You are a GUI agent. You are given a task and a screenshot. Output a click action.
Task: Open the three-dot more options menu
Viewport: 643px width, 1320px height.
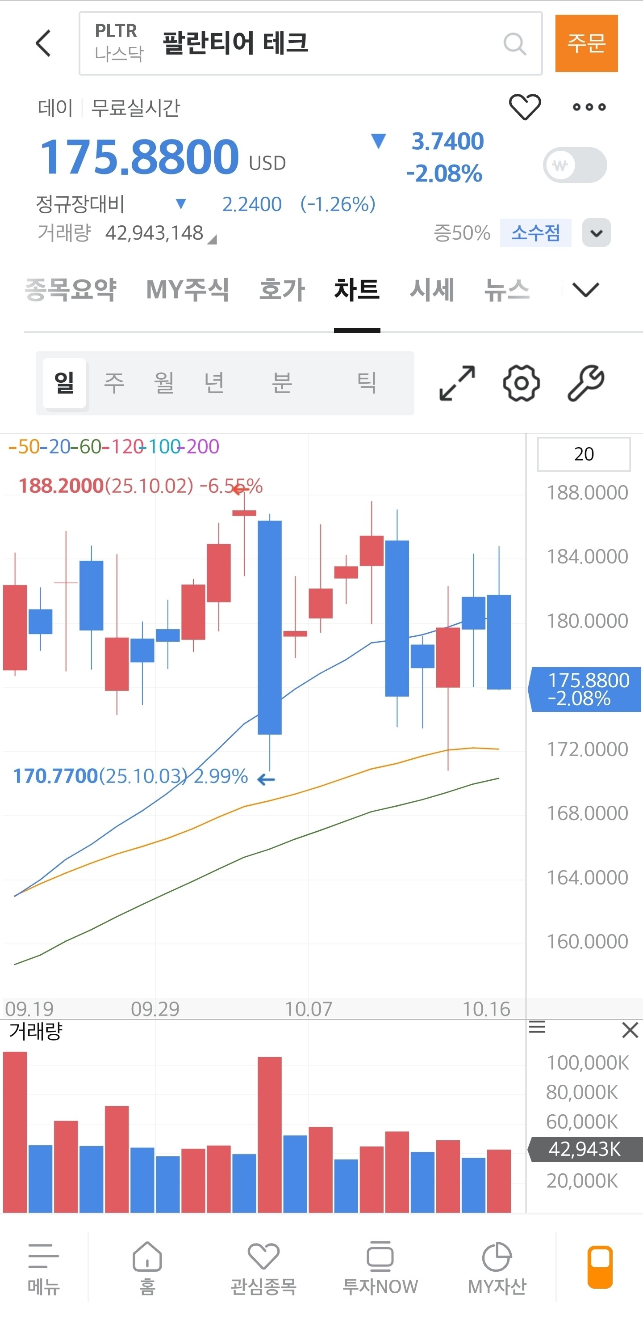pyautogui.click(x=589, y=107)
